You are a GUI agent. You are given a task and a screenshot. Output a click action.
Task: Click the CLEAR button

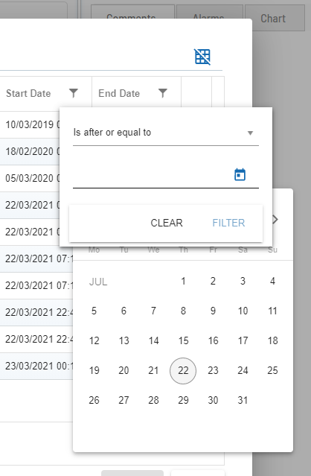tap(167, 223)
